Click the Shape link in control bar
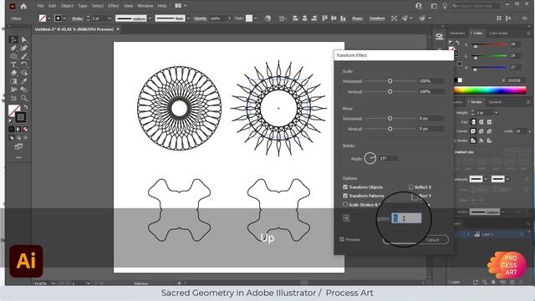This screenshot has width=535, height=301. tap(357, 18)
